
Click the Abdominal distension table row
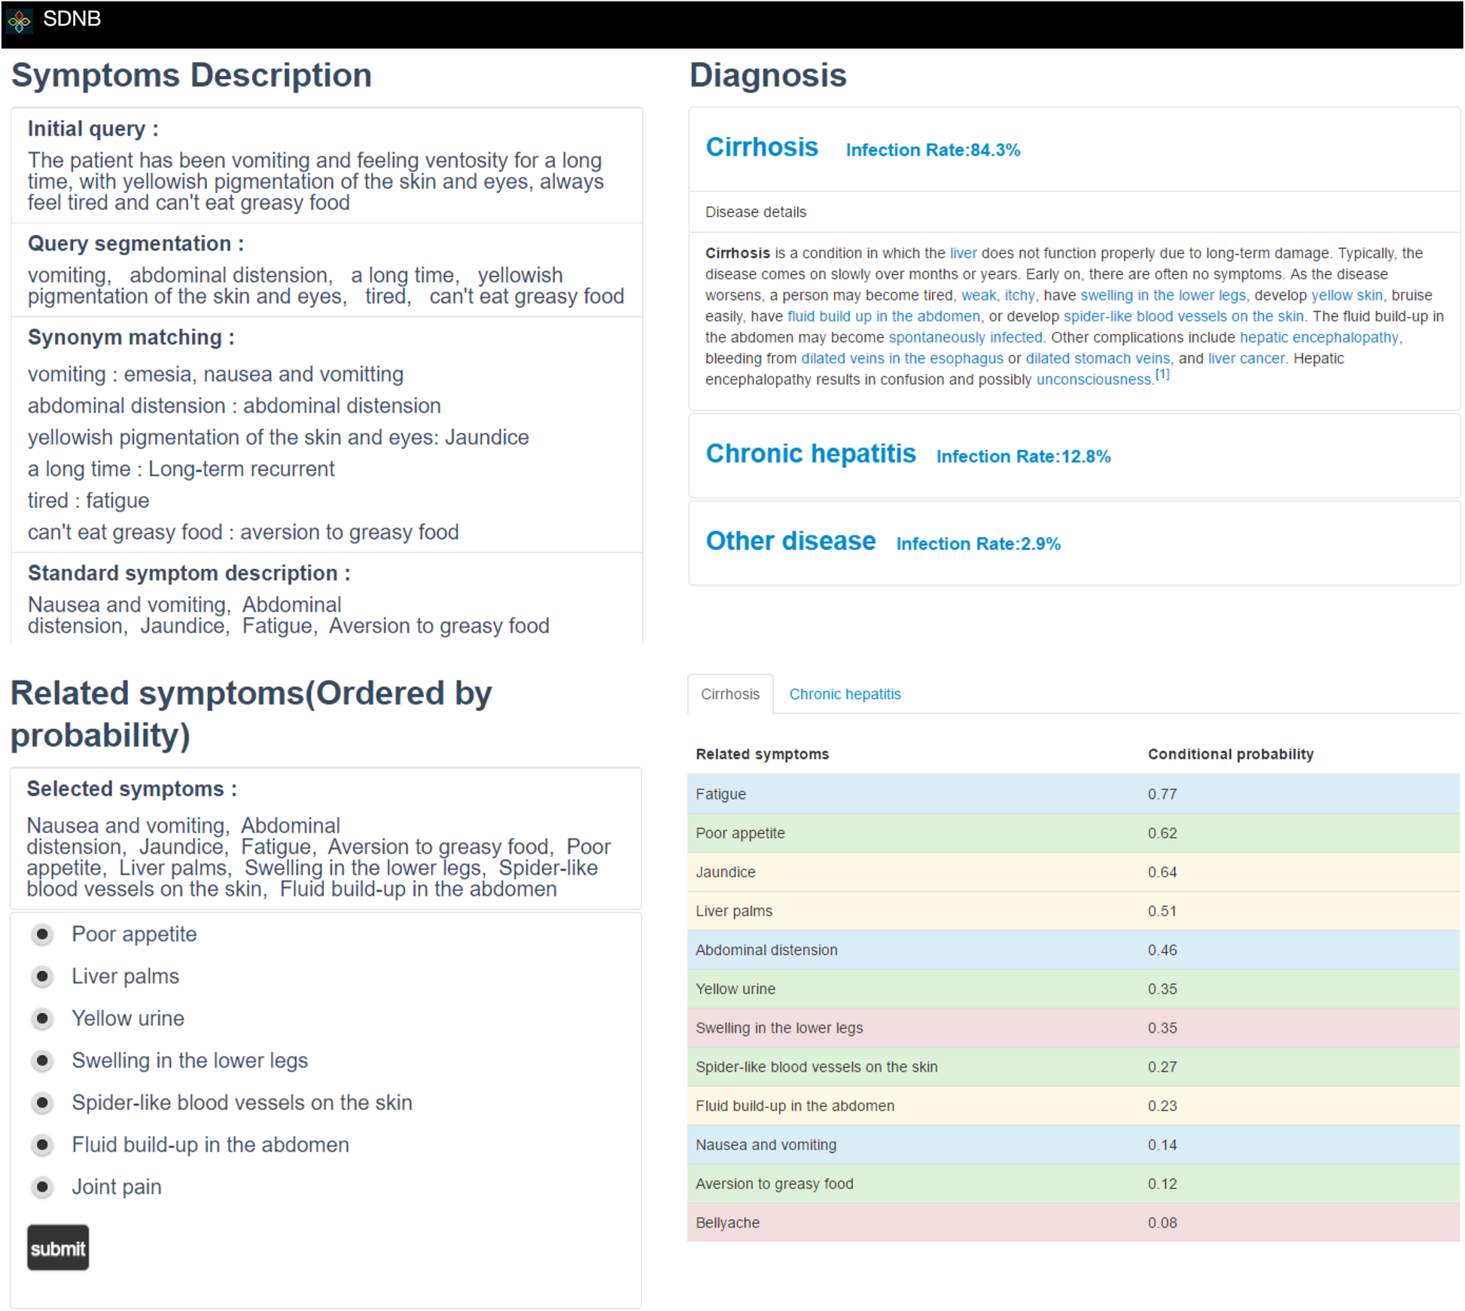click(x=1074, y=950)
